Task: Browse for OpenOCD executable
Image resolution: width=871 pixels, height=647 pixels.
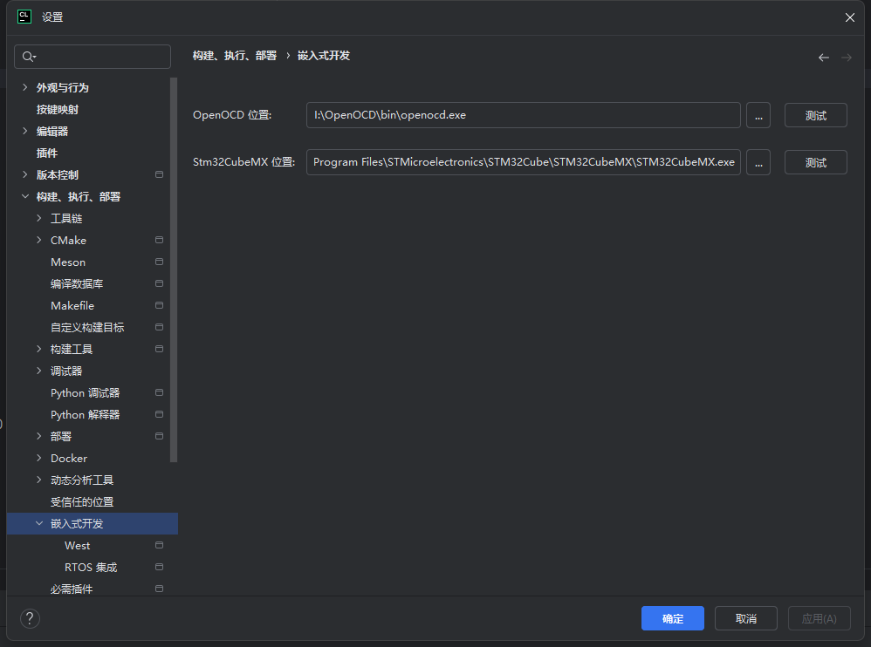Action: tap(758, 115)
